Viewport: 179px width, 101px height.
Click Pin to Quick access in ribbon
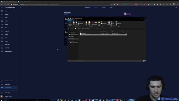[x=70, y=23]
